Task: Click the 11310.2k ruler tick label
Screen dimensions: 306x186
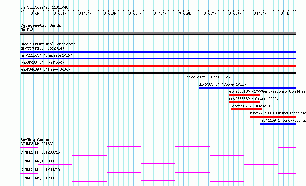Action: pos(83,14)
